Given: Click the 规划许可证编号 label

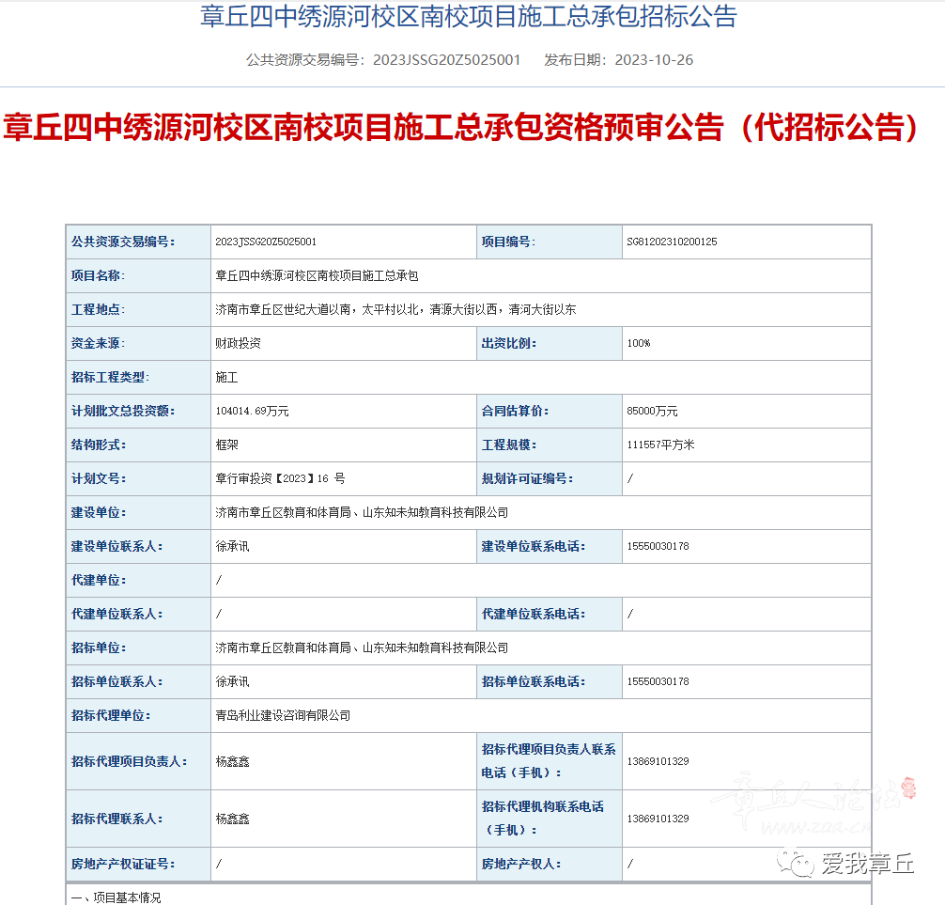Looking at the screenshot, I should [x=527, y=478].
